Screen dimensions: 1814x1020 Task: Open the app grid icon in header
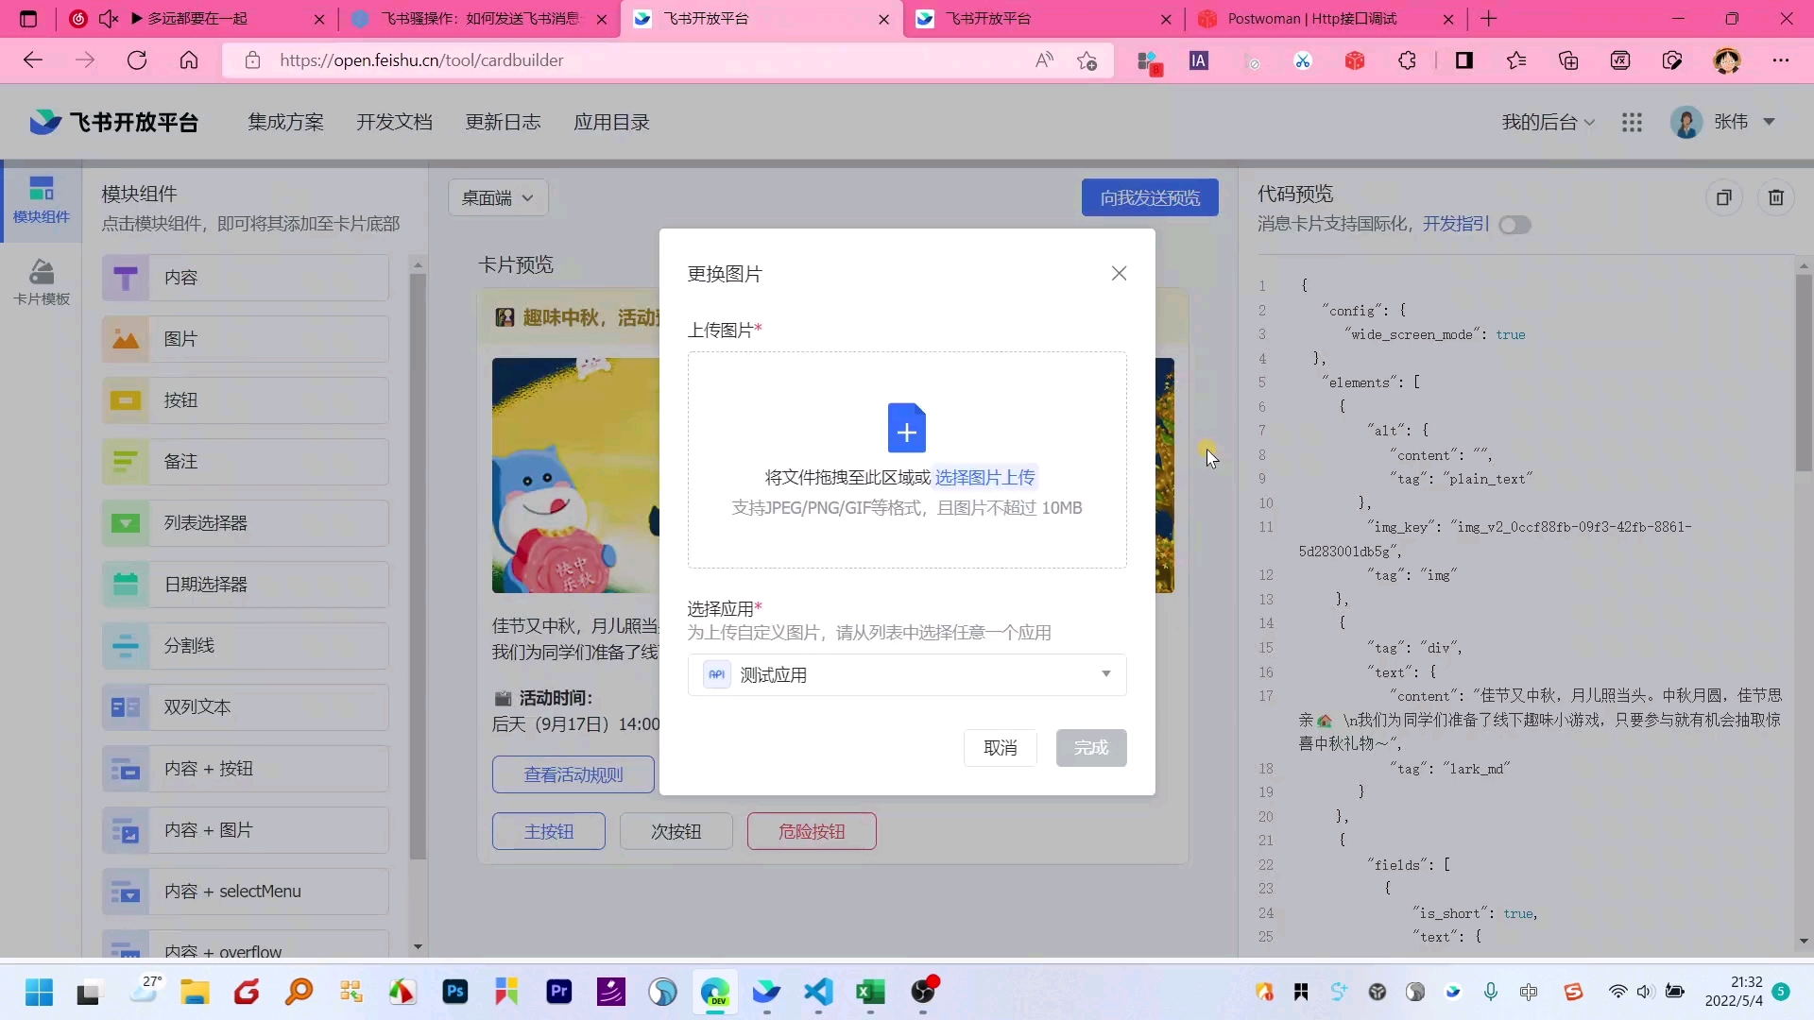click(1632, 122)
